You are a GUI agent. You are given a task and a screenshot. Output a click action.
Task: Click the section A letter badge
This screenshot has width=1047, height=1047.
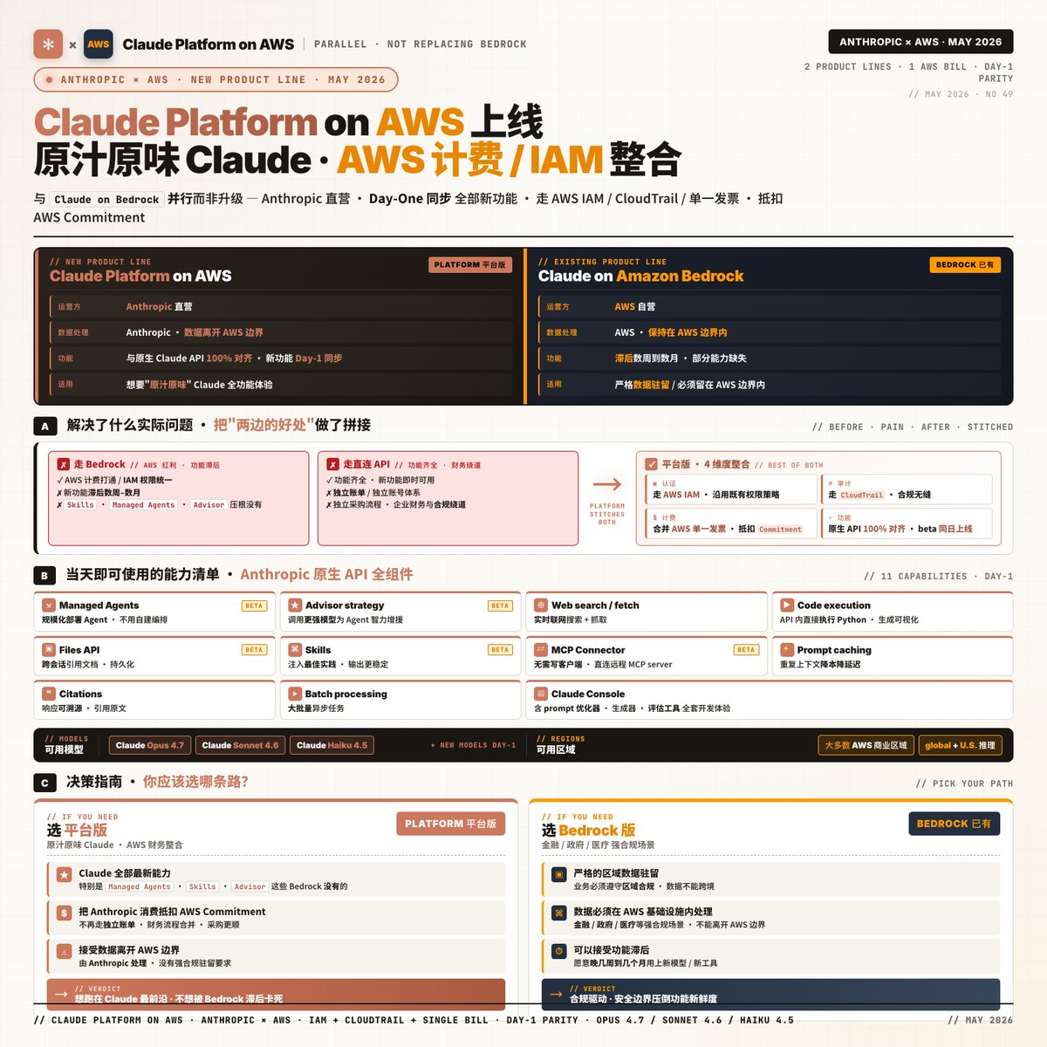click(x=45, y=426)
